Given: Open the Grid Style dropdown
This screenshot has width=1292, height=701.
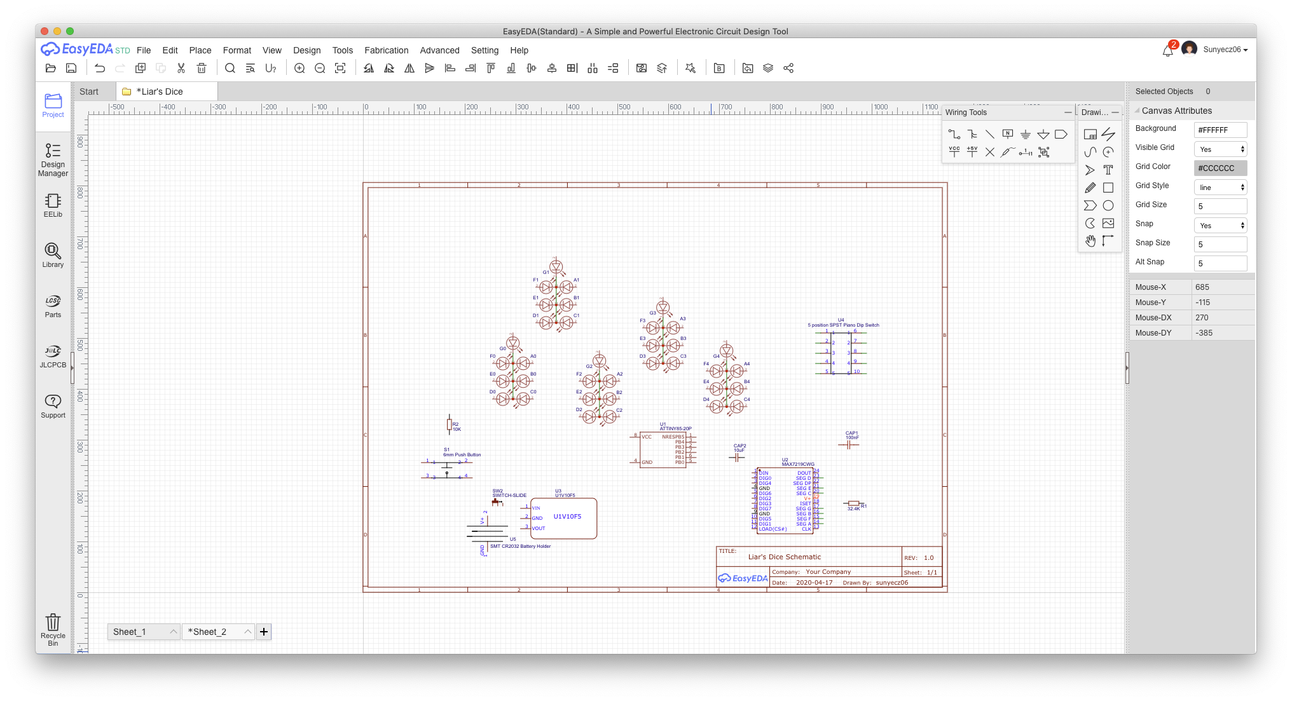Looking at the screenshot, I should point(1220,187).
